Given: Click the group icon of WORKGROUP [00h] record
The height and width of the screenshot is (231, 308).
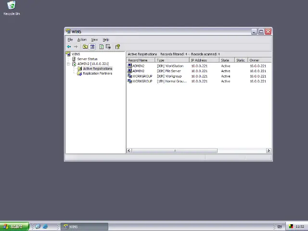Looking at the screenshot, I should pos(129,76).
